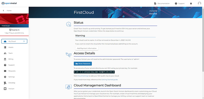Open sidebar Support entry
This screenshot has width=204, height=99.
(11, 65)
